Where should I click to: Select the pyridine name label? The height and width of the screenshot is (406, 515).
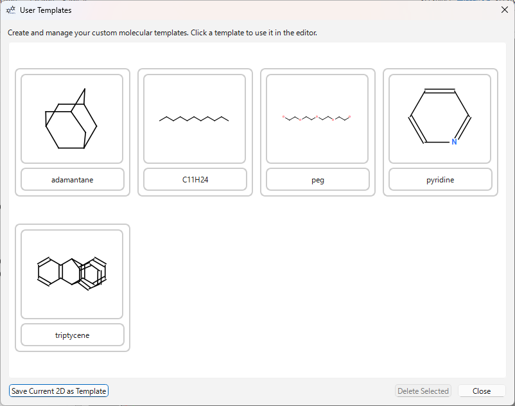[441, 180]
